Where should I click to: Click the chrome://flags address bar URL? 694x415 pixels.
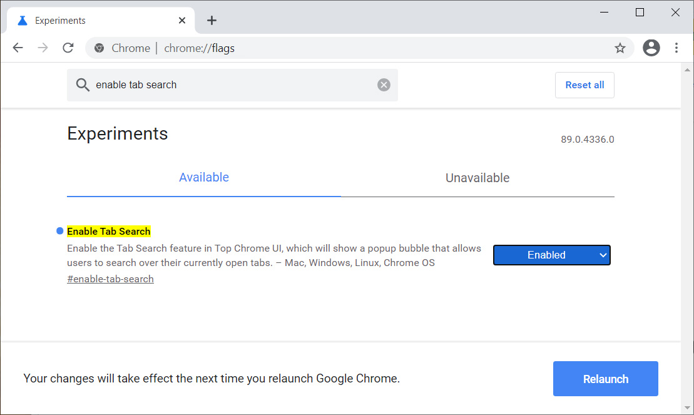[200, 48]
